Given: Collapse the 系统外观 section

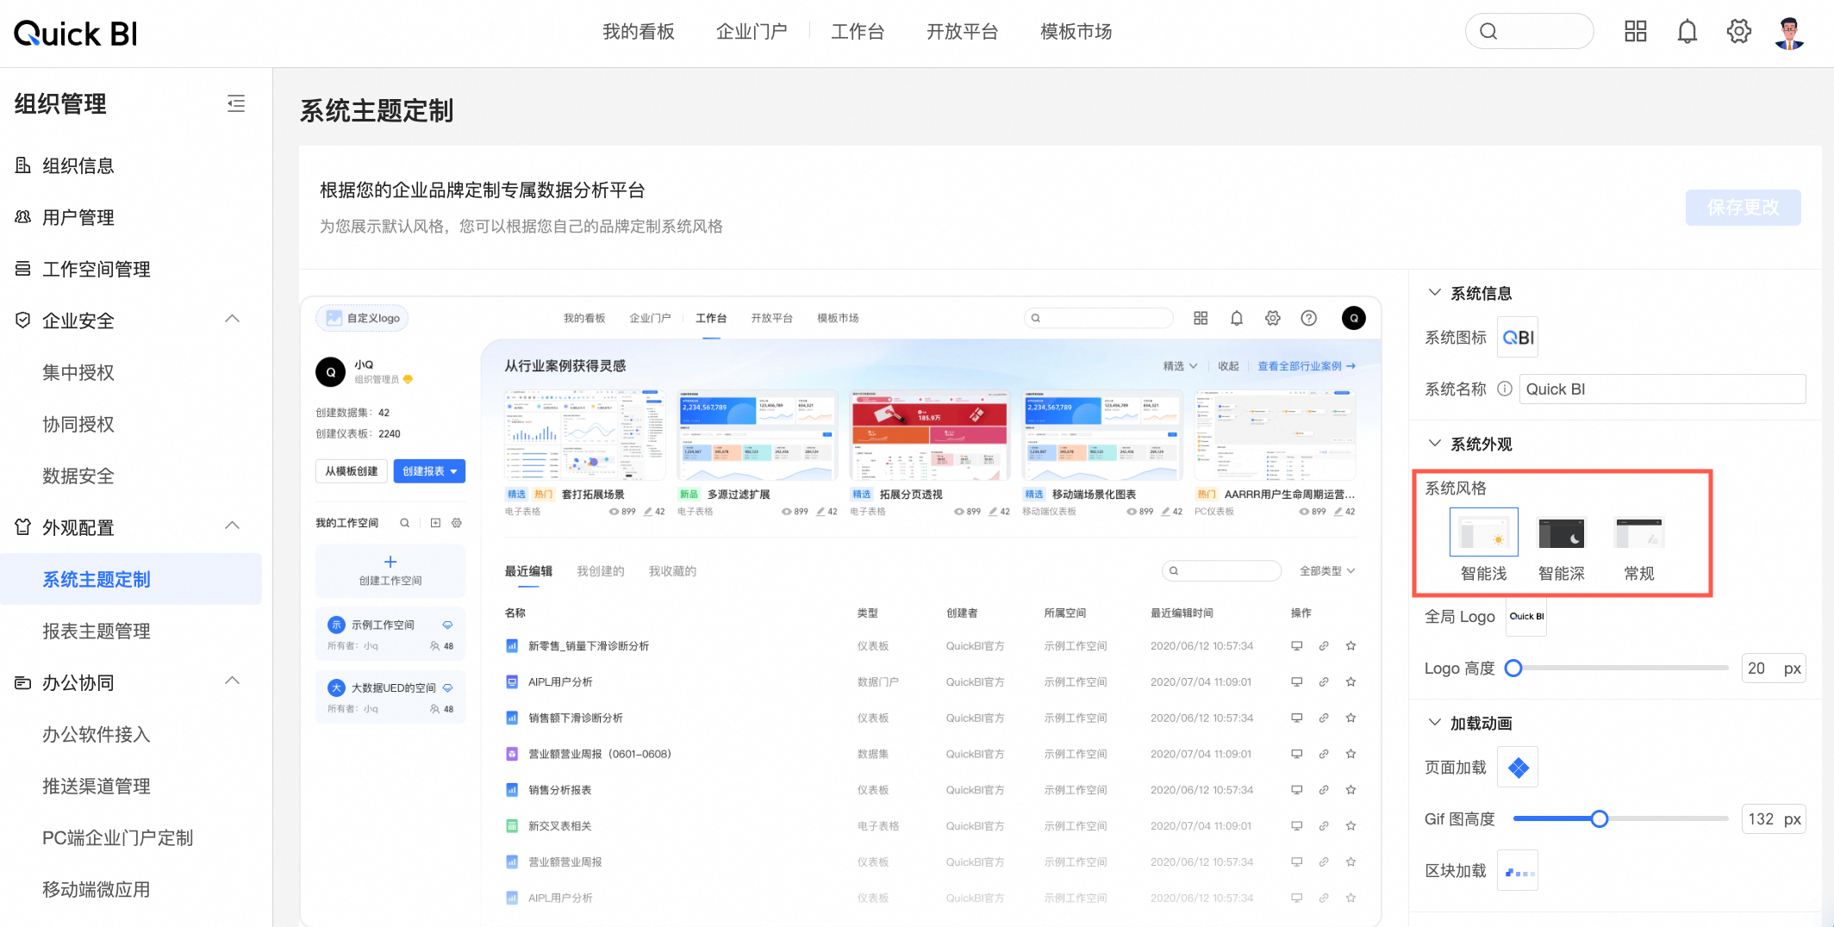Looking at the screenshot, I should click(1434, 444).
